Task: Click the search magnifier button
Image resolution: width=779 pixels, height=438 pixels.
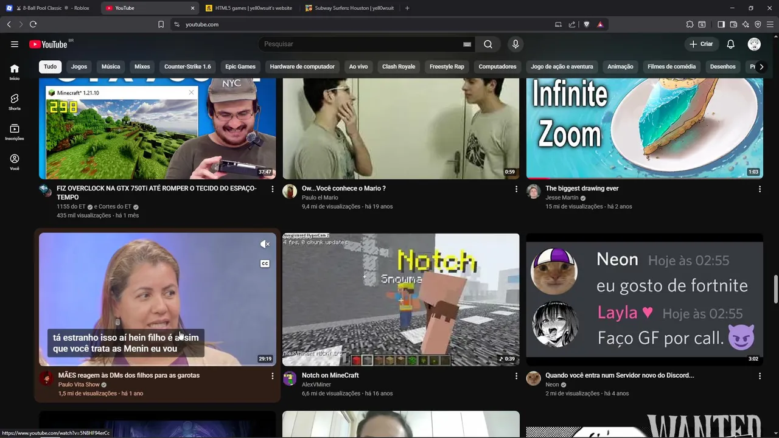Action: [x=488, y=44]
